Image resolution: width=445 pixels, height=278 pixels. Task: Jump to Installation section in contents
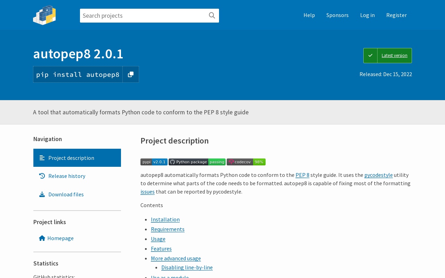[165, 219]
